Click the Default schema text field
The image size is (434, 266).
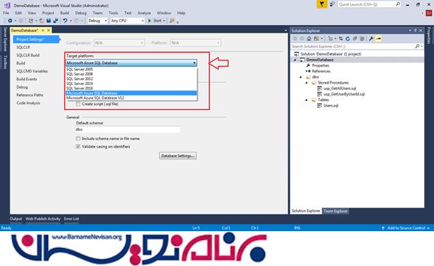(127, 130)
